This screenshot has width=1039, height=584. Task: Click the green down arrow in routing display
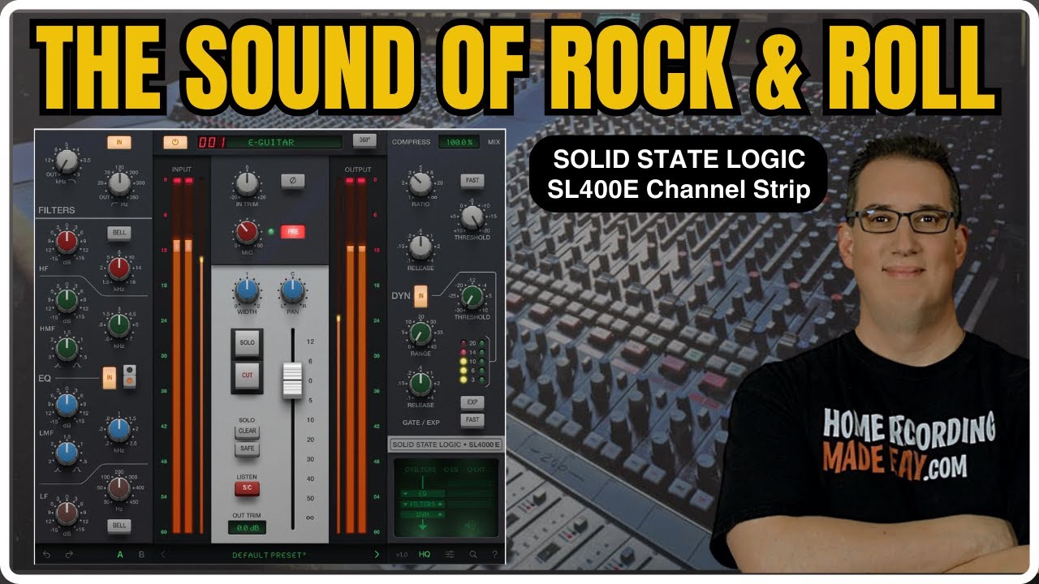pyautogui.click(x=422, y=526)
